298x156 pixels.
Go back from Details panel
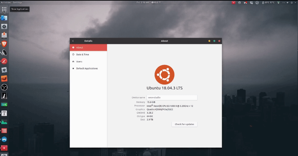73,41
